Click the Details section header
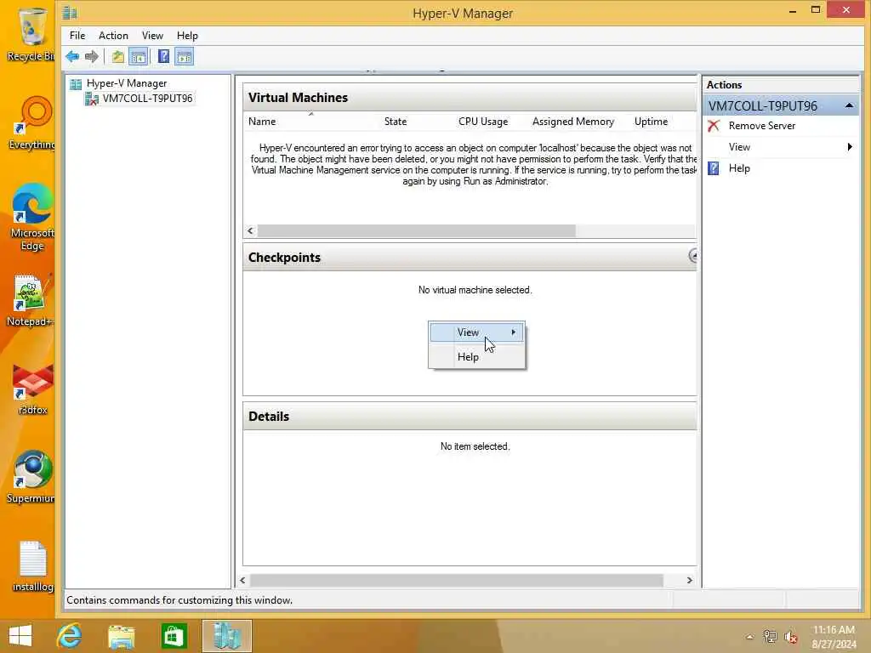The image size is (871, 653). (x=470, y=417)
